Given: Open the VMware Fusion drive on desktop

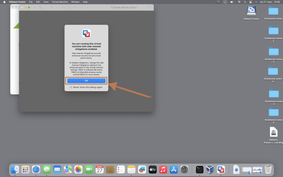Looking at the screenshot, I should pos(252,11).
